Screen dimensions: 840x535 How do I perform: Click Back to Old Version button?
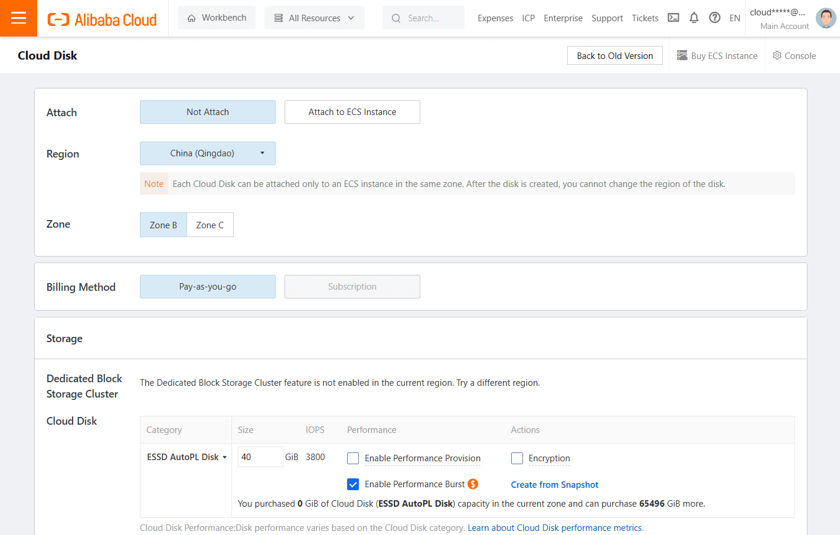tap(615, 55)
